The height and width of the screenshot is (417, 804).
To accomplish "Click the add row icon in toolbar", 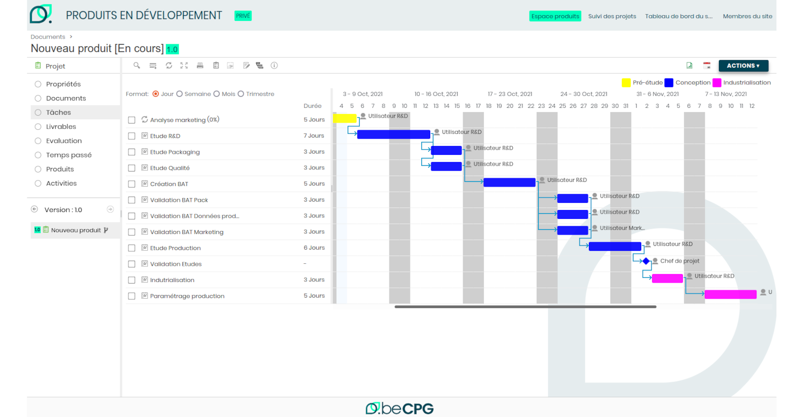I will click(x=153, y=66).
